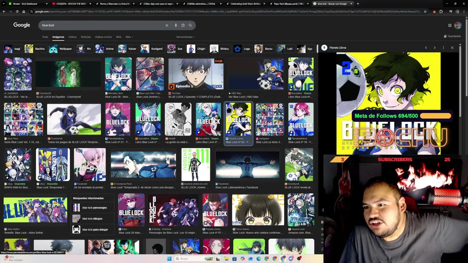The image size is (468, 263).
Task: Click the magnifier search button
Action: 190,25
